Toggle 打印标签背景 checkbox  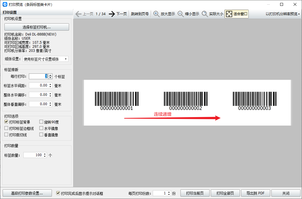tap(6, 122)
